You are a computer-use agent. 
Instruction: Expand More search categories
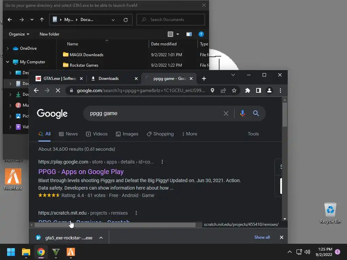click(190, 134)
